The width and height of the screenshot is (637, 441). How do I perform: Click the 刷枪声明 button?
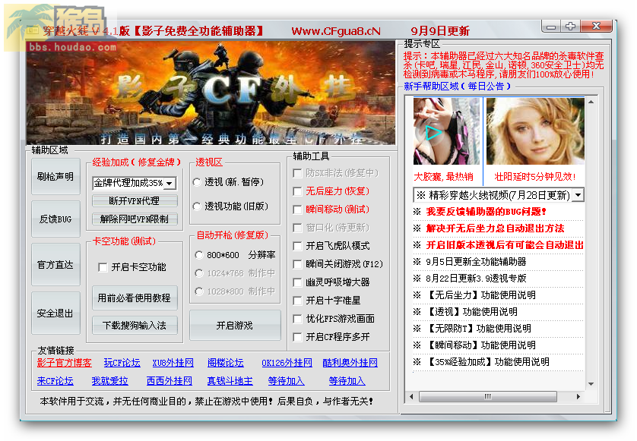[55, 177]
